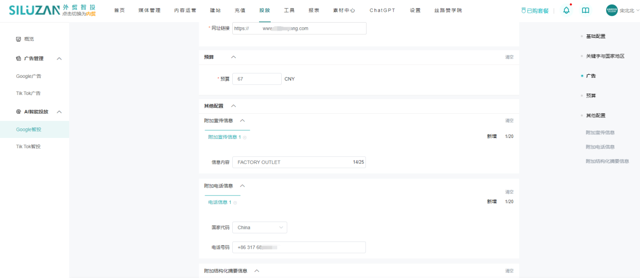Click 新增 for 附加宣传信息
The height and width of the screenshot is (278, 640).
point(492,136)
